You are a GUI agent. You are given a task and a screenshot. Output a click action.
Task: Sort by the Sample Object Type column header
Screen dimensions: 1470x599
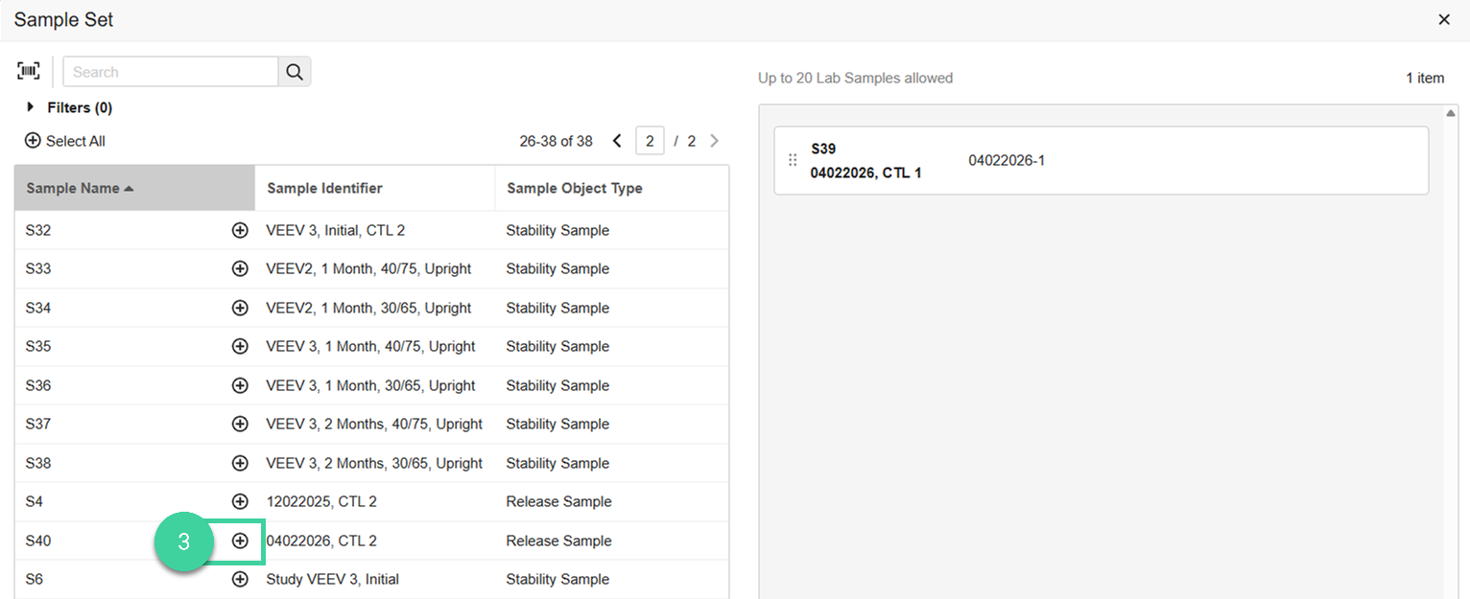[x=574, y=188]
